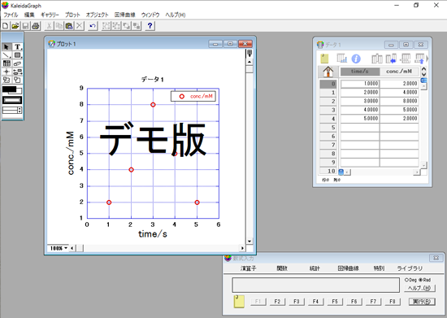Select the Line drawing tool

tap(7, 55)
